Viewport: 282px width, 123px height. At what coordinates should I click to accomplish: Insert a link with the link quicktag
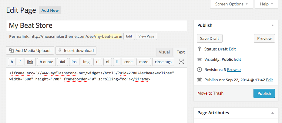coord(30,62)
